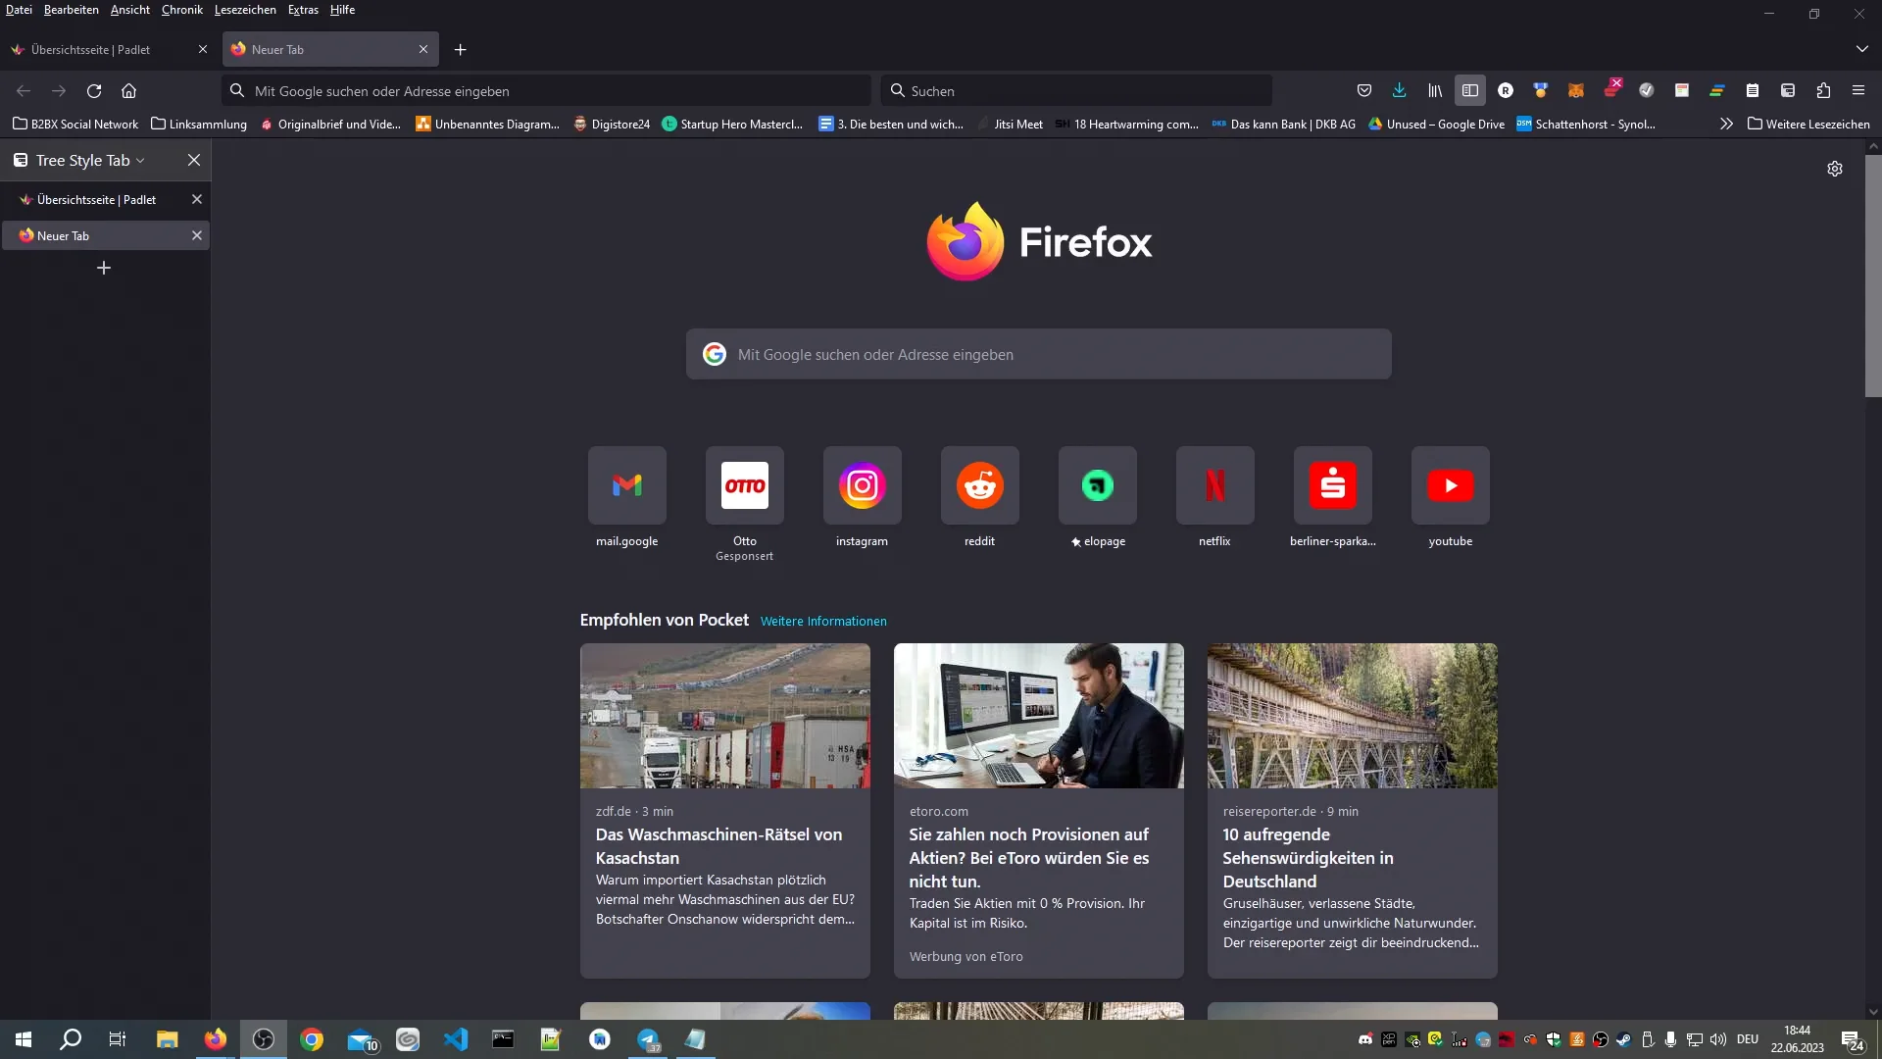
Task: Open the Downloads panel
Action: [x=1400, y=90]
